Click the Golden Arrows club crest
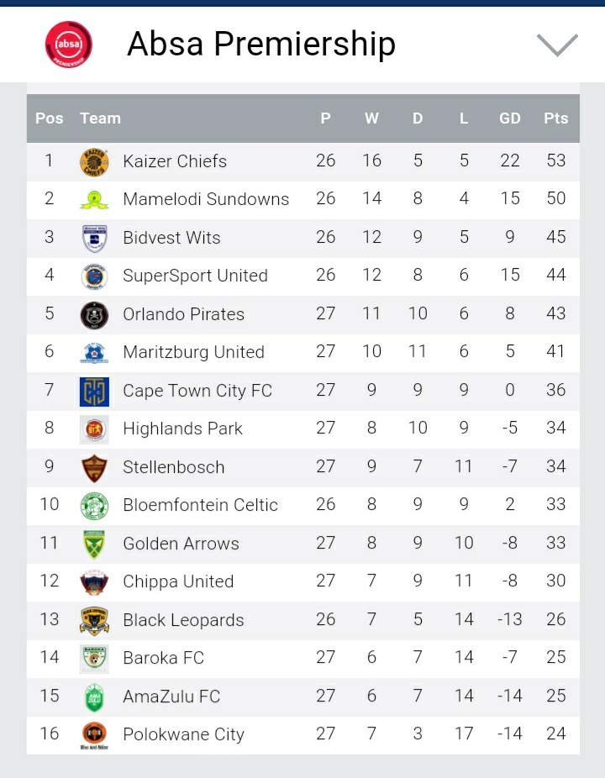 [x=94, y=544]
